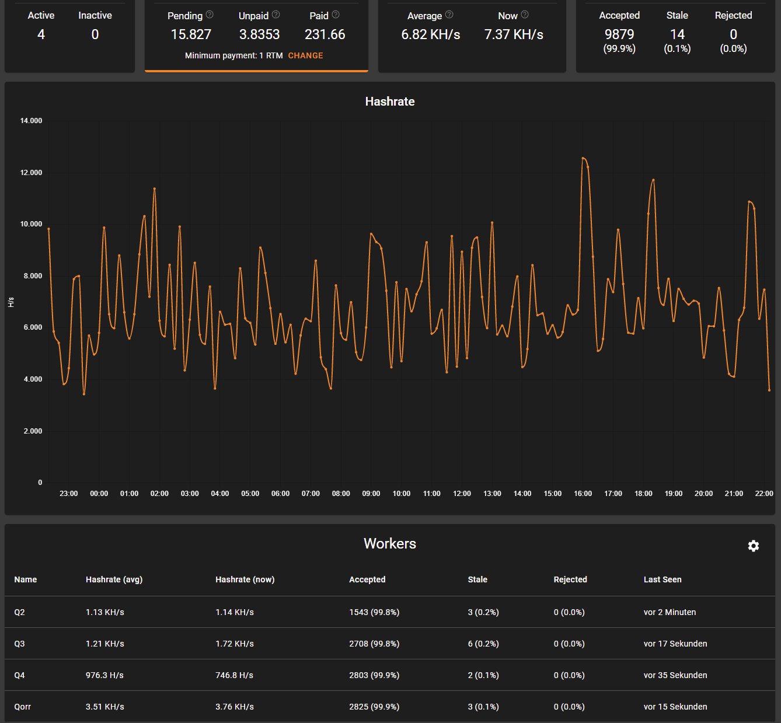781x723 pixels.
Task: Click Q2 average hashrate 1.13 KH/s
Action: coord(105,612)
